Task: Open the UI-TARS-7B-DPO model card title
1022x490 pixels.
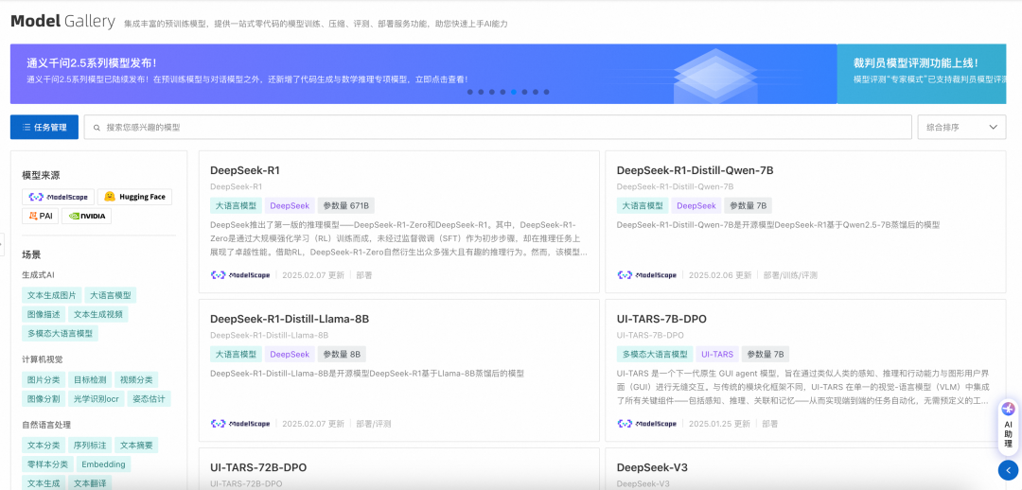Action: (x=661, y=319)
